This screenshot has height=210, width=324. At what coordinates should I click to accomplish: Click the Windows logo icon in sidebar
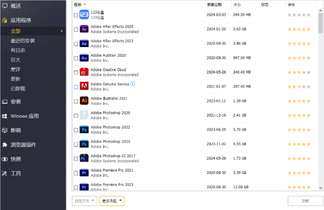(x=4, y=116)
